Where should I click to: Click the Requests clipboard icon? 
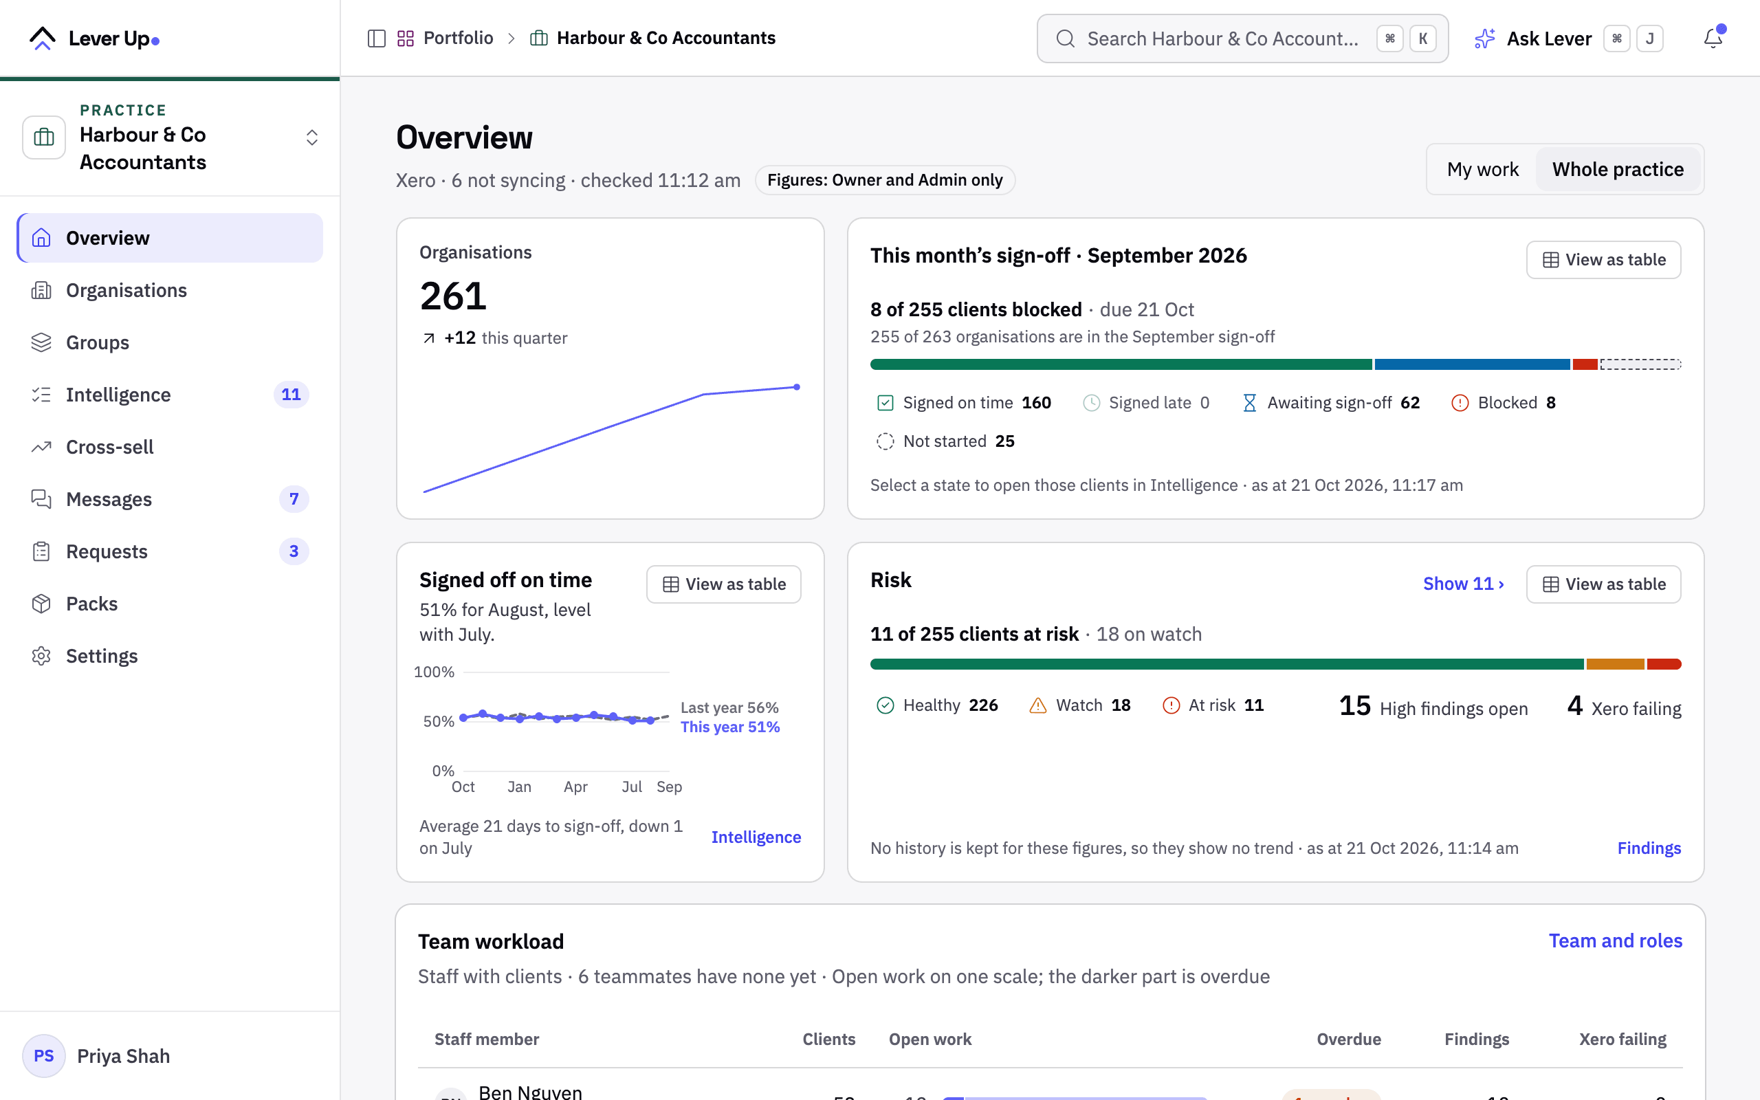[41, 551]
